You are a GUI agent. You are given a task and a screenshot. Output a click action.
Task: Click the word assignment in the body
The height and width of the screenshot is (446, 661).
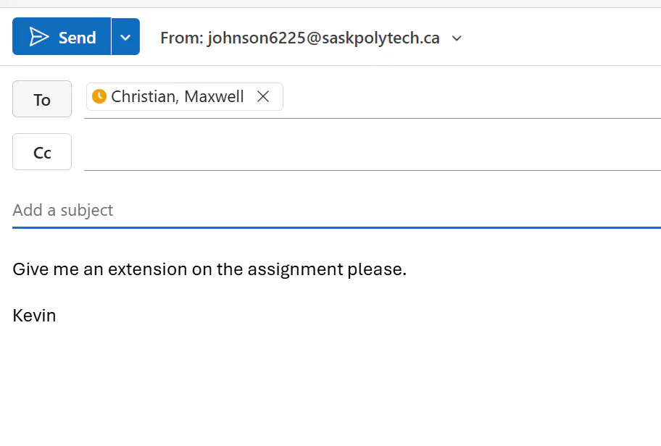[x=296, y=270]
